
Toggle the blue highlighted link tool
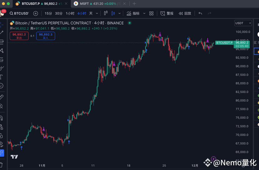click(x=2, y=153)
